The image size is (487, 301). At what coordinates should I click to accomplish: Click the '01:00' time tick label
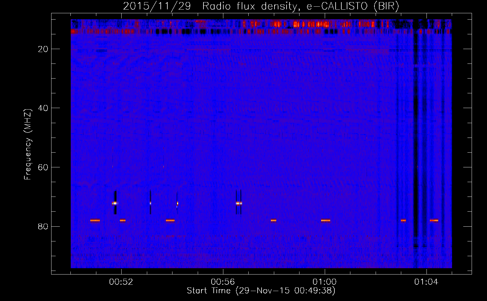[x=324, y=282]
